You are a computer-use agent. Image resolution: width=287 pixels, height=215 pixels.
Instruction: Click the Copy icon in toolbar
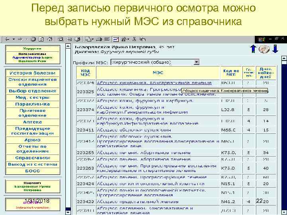tap(143, 39)
